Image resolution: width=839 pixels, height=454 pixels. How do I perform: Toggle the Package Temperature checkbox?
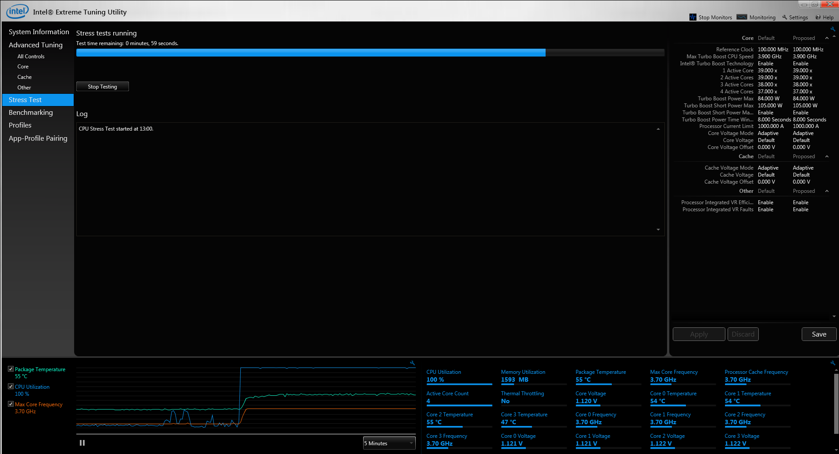click(11, 369)
